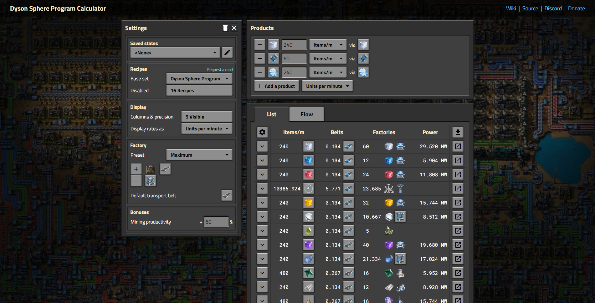This screenshot has width=595, height=303.
Task: Click the Mining productivity input field
Action: pyautogui.click(x=216, y=222)
